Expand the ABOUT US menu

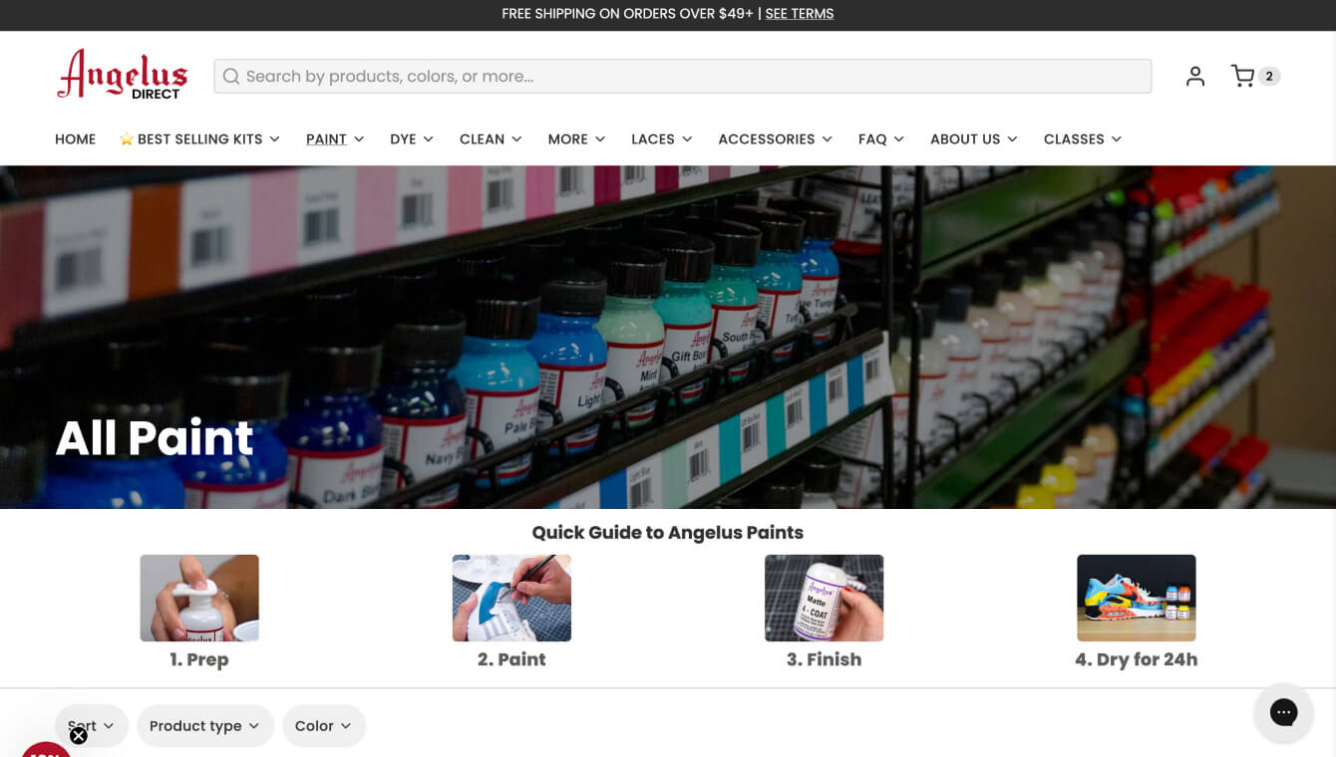[x=974, y=139]
